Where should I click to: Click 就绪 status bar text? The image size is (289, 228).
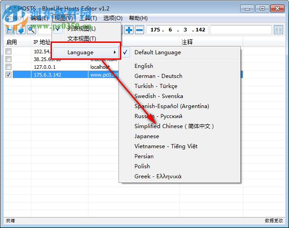(x=10, y=220)
